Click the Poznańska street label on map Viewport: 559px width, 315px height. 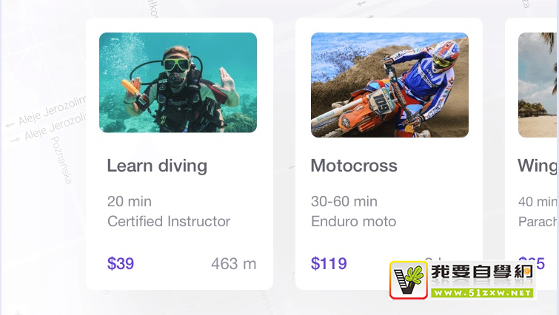point(61,160)
